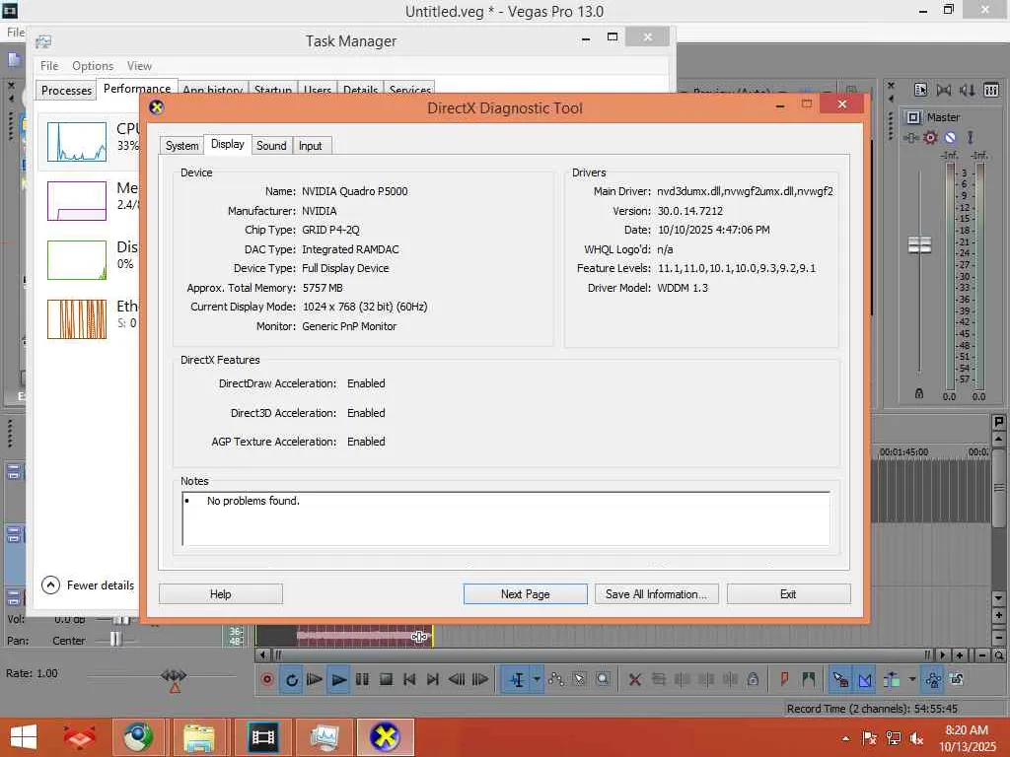The height and width of the screenshot is (757, 1010).
Task: Toggle Lock Envelopes to Events
Action: (933, 679)
